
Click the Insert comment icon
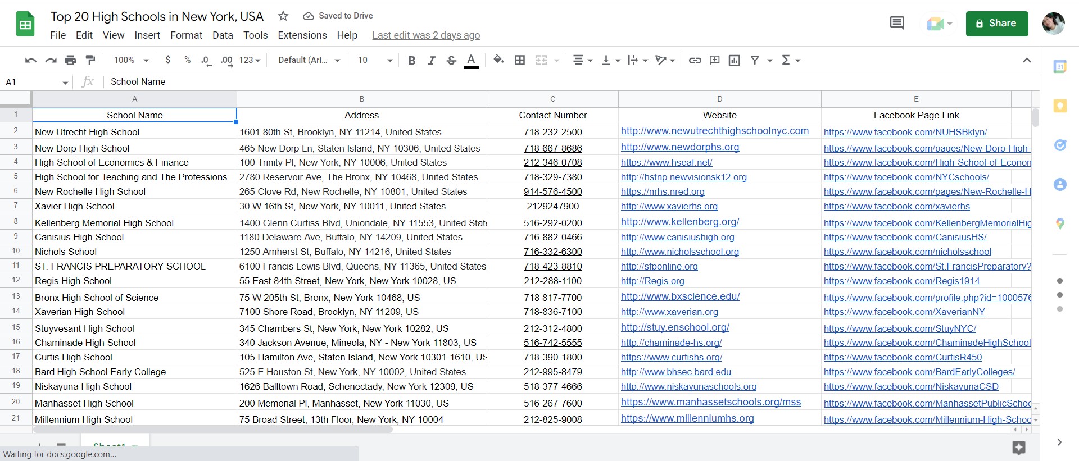(715, 60)
